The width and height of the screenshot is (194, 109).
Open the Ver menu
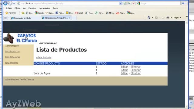coord(24,8)
